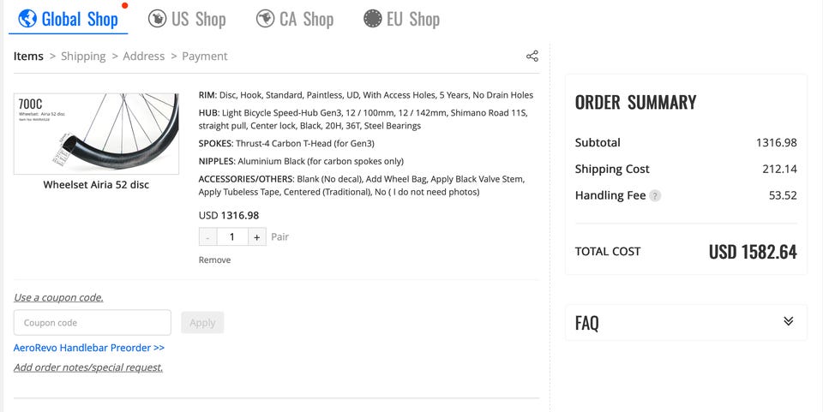Expand the FAQ section chevron
The width and height of the screenshot is (823, 412).
click(789, 321)
